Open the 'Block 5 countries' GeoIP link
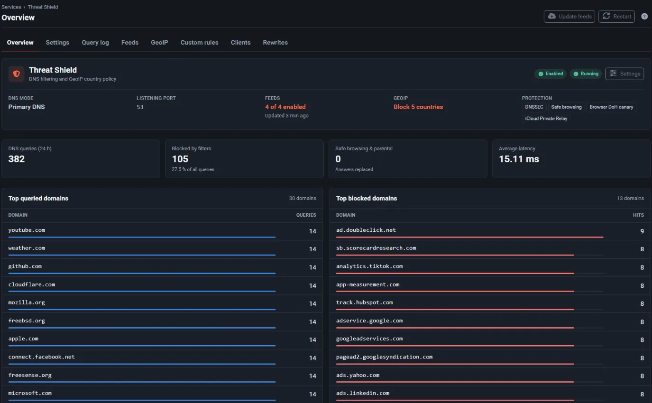This screenshot has width=652, height=403. (418, 107)
